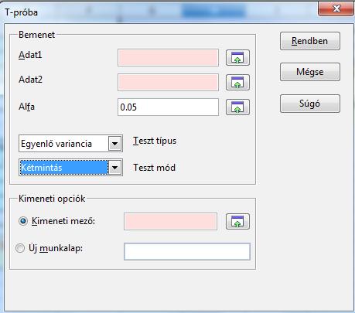Focus the Adat2 input field
This screenshot has height=313, width=355.
click(168, 82)
